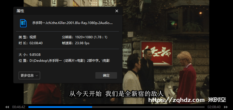Screen dimensions: 233x110
Task: Skip to previous with rewind icon
Action: (x=7, y=107)
